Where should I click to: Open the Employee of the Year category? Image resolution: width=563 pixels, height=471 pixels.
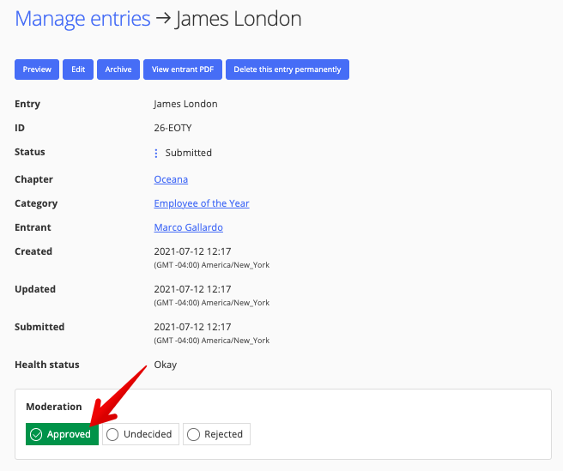pos(202,203)
